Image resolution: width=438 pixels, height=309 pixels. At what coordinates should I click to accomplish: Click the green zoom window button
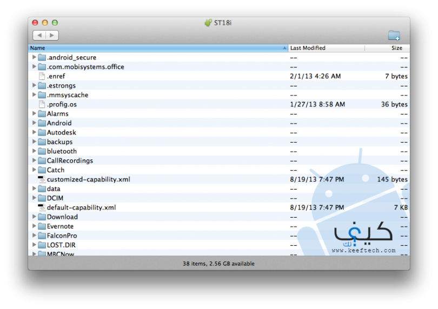[x=55, y=23]
